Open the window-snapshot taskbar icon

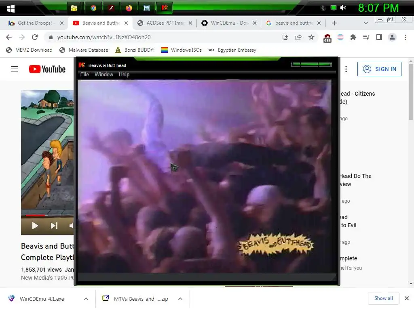pos(146,8)
